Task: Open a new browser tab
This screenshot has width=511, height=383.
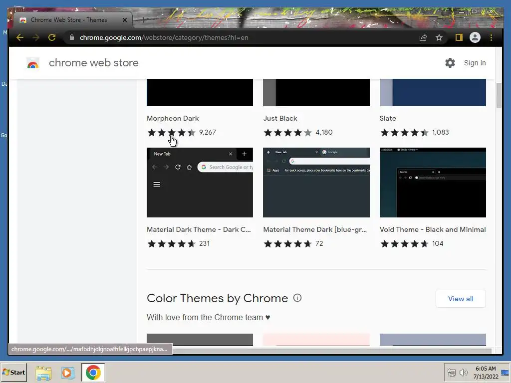Action: [x=143, y=20]
